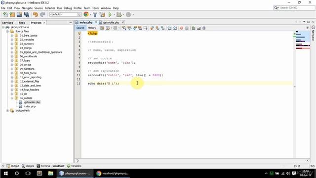Close the index.php editor tab
The height and width of the screenshot is (178, 316).
click(96, 22)
